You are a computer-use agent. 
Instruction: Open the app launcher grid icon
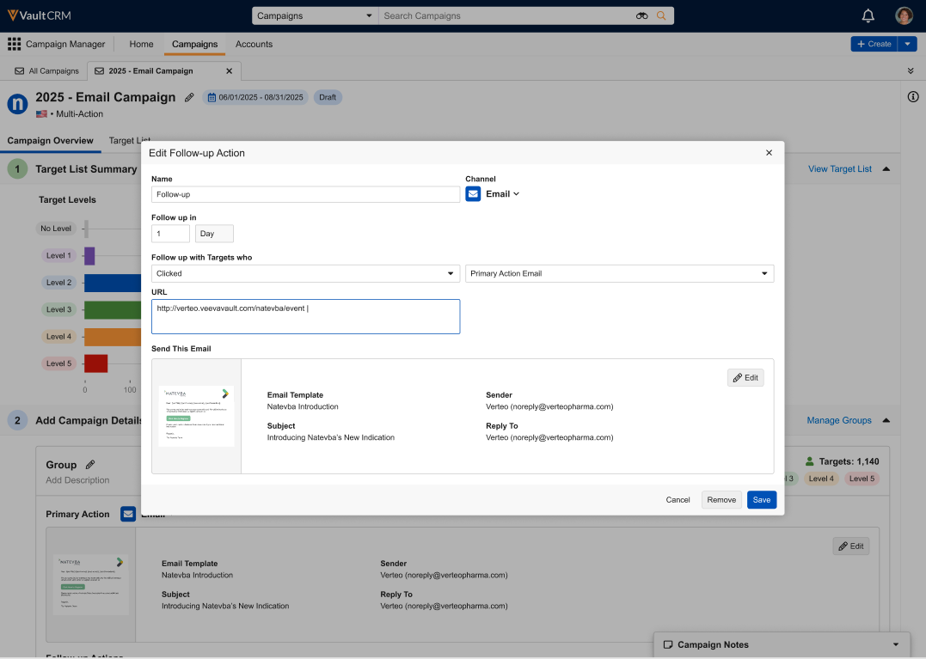tap(14, 44)
